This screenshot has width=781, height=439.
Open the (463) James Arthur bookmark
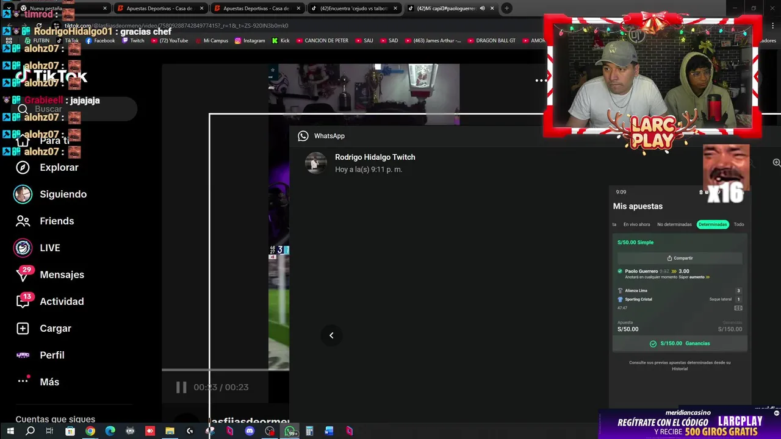[x=433, y=41]
